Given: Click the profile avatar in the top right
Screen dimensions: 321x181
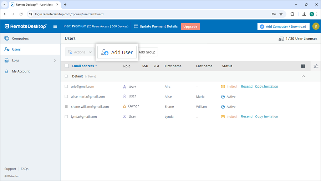Looking at the screenshot, I should 315,26.
